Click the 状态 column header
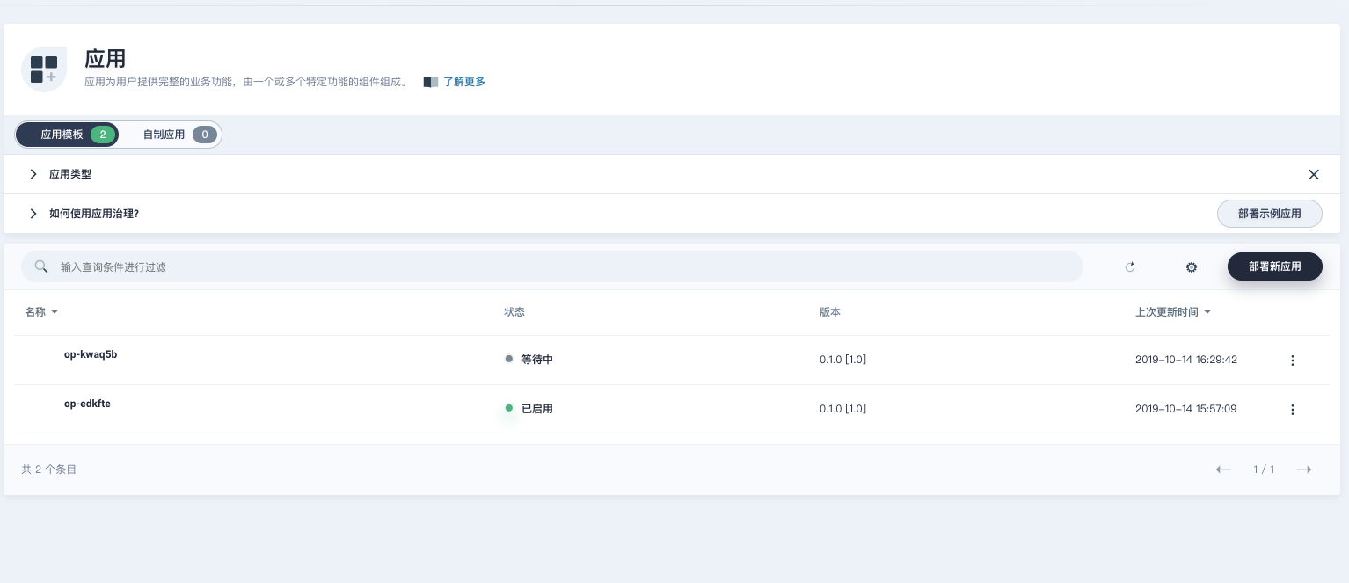This screenshot has height=583, width=1349. [x=514, y=312]
